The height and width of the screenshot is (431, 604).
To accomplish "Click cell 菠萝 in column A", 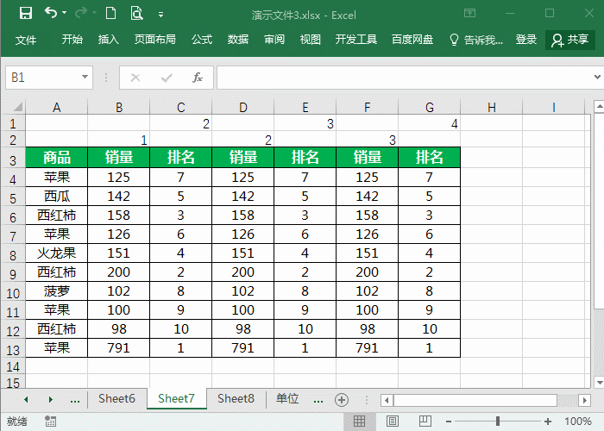I will point(57,291).
